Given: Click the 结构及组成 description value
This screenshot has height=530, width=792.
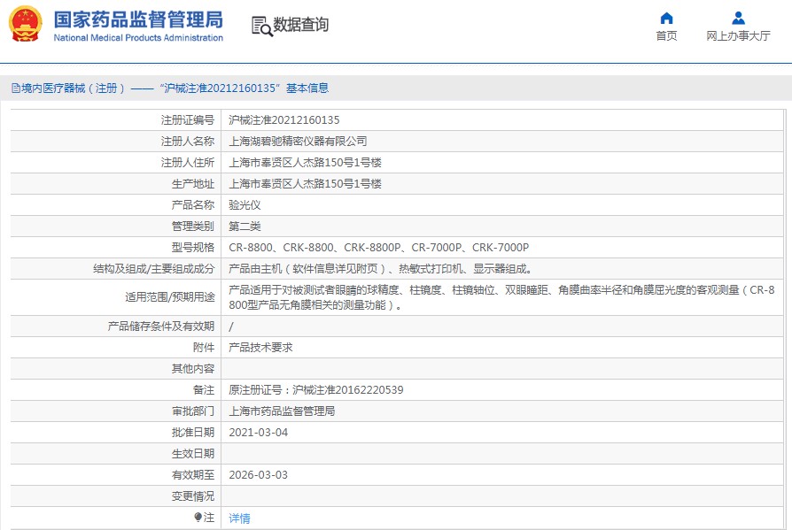Looking at the screenshot, I should point(380,268).
